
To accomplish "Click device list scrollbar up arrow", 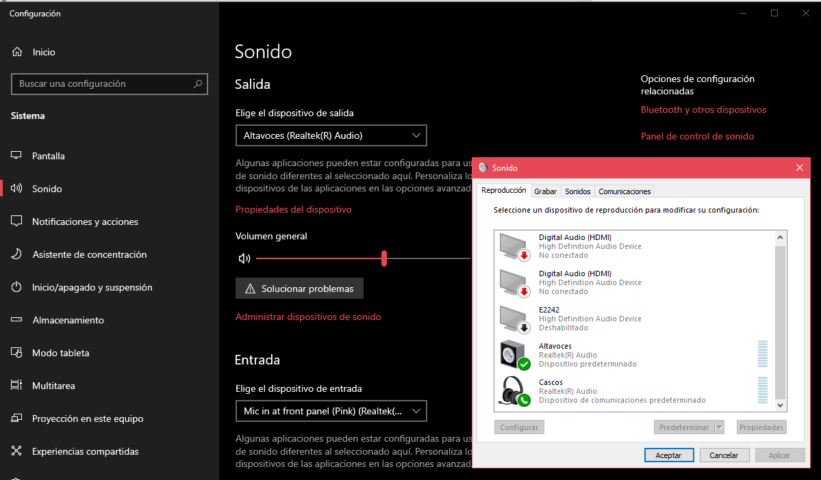I will pos(780,237).
